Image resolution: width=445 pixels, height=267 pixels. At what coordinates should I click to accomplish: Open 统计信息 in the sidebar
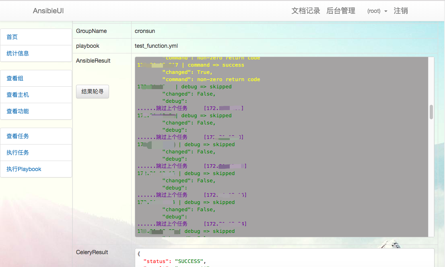36,53
